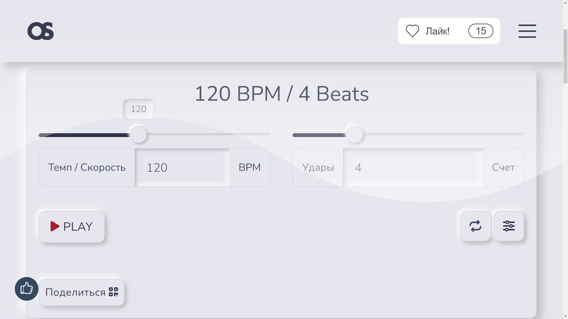Screen dimensions: 568x319
Task: Click the like counter showing 15
Action: pyautogui.click(x=480, y=31)
